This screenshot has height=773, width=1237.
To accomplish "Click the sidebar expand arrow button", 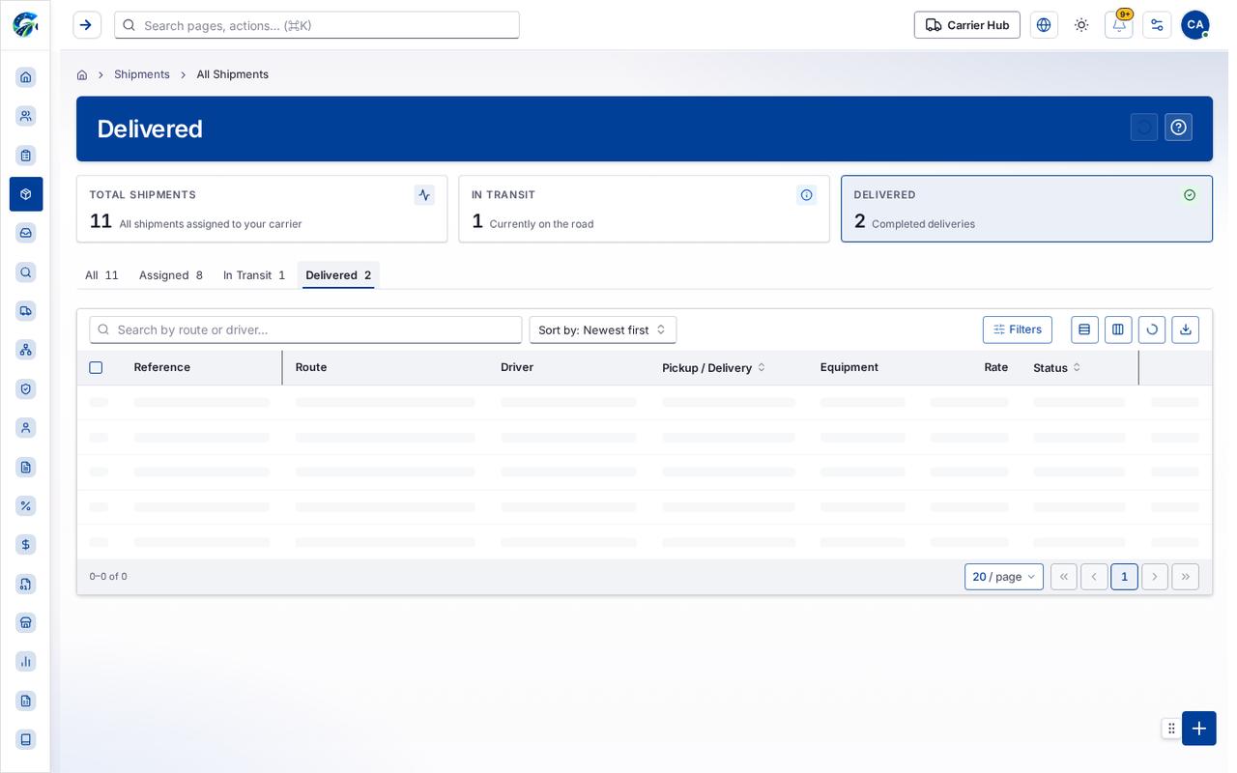I will (87, 25).
